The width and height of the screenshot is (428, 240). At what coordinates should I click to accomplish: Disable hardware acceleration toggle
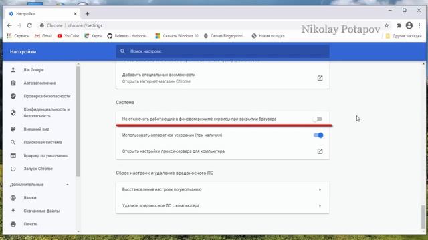(x=318, y=135)
